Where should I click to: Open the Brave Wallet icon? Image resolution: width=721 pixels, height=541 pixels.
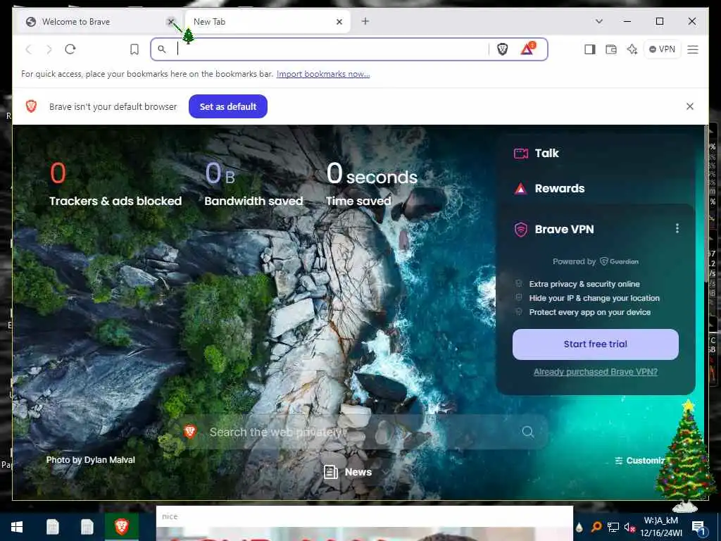pos(611,49)
